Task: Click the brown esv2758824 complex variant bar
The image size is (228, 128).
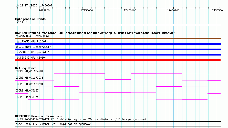Action: 118,39
